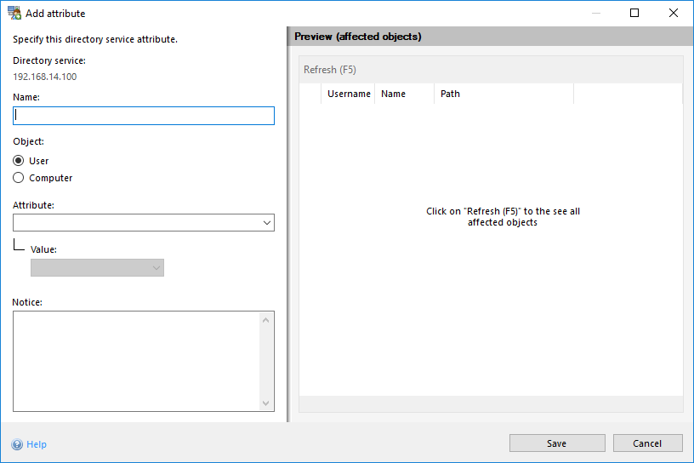Click the Cancel button

[647, 443]
